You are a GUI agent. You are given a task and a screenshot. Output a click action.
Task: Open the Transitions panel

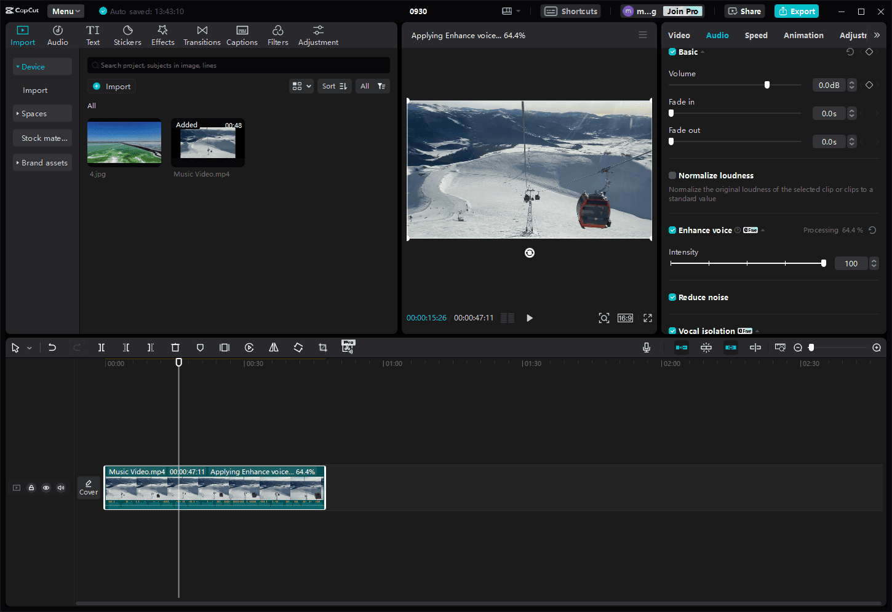tap(202, 36)
